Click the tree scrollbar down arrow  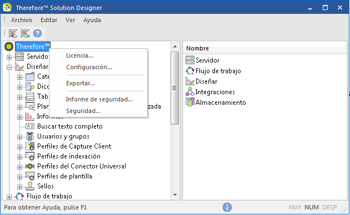(x=175, y=195)
